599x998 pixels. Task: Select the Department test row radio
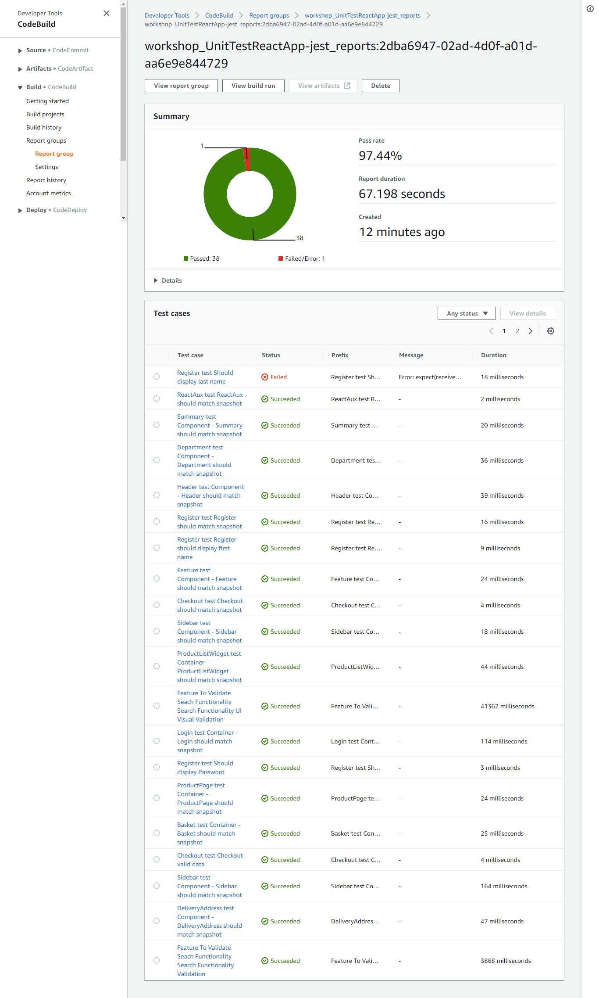157,460
